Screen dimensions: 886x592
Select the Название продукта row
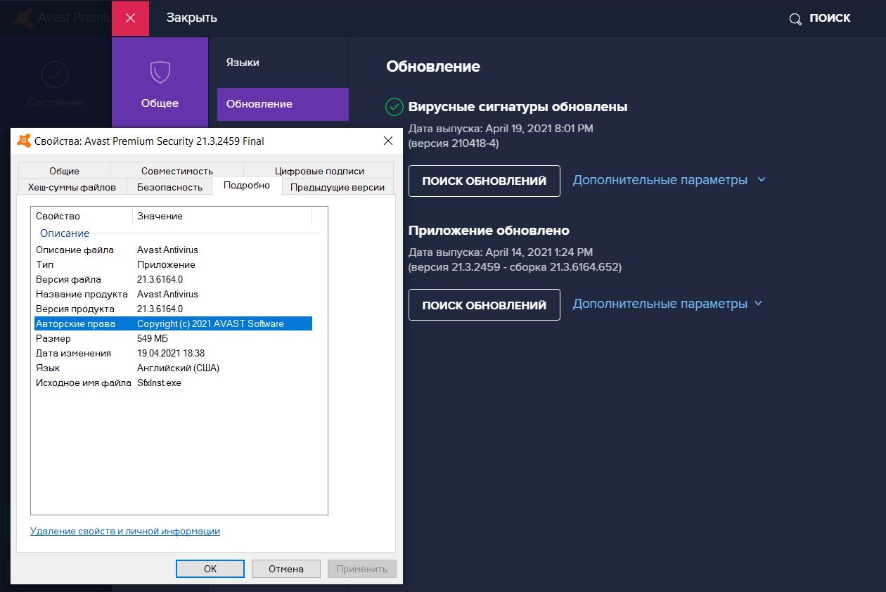coord(173,294)
